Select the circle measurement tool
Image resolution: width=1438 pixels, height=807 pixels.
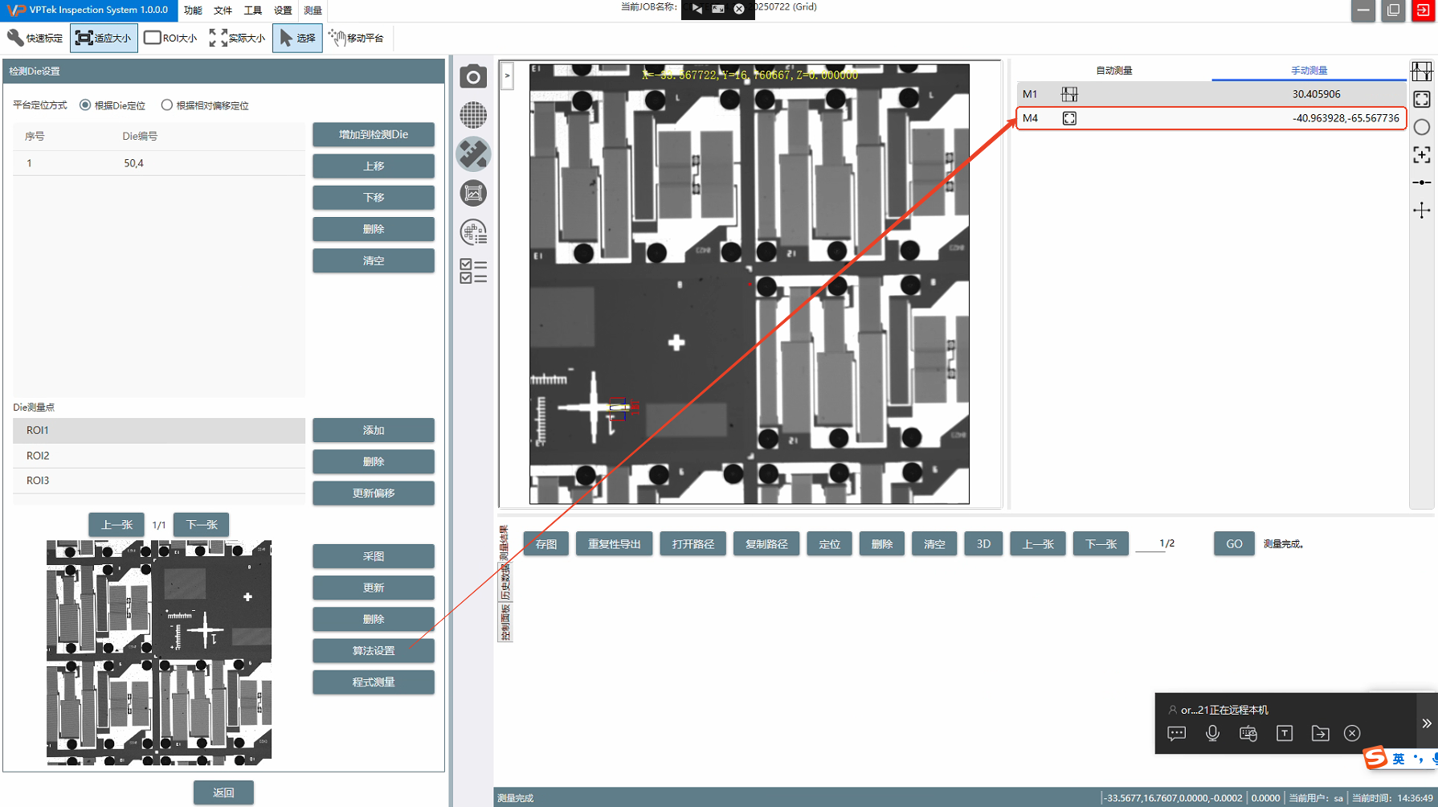[1421, 127]
